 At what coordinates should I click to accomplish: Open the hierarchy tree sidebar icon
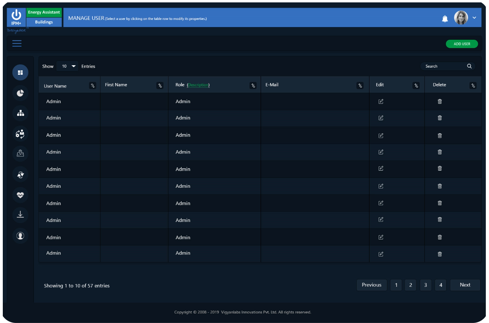click(x=20, y=113)
